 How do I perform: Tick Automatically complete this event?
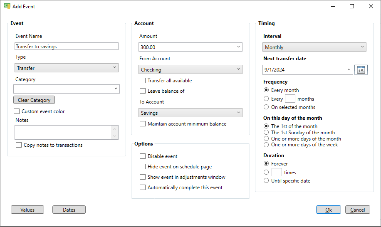coord(143,188)
